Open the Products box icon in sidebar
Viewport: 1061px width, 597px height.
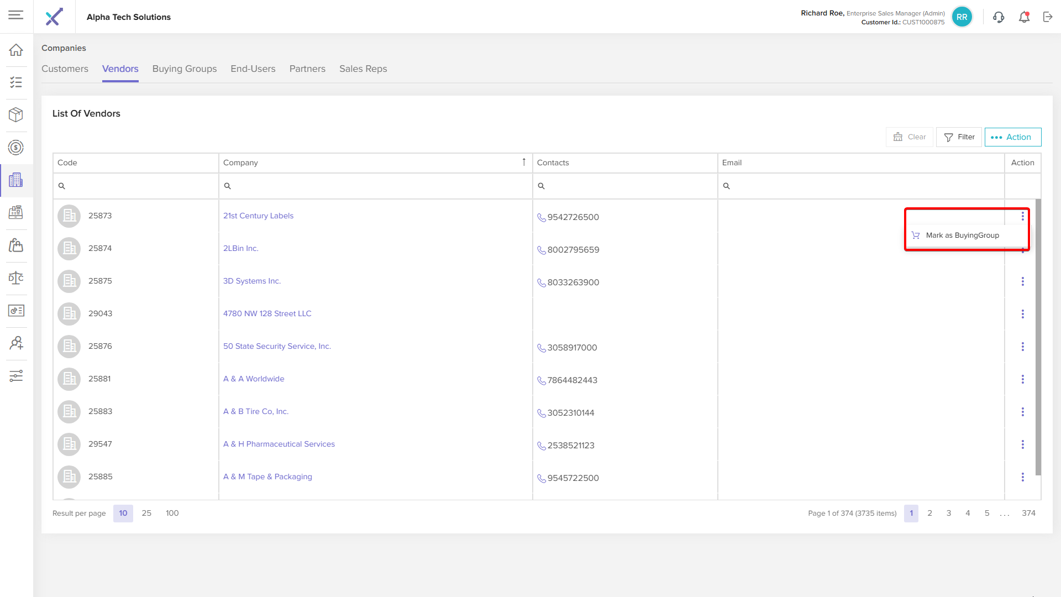coord(16,114)
